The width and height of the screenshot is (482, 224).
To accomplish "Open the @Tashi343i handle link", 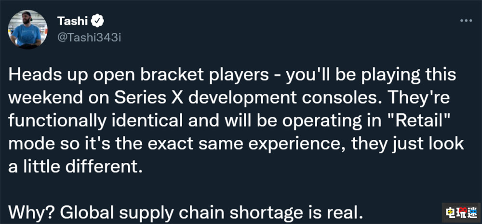I will coord(89,38).
